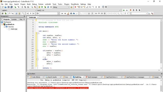Switch to the Files tab
163x92 pixels.
click(21, 19)
